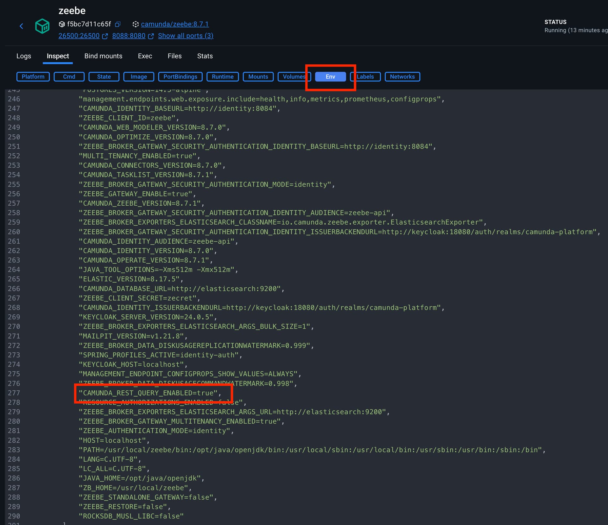The image size is (608, 525).
Task: Jump to the State section
Action: 104,77
